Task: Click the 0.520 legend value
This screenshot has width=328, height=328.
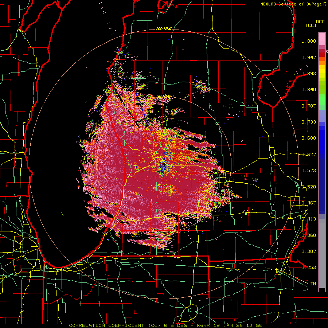Action: click(x=309, y=187)
